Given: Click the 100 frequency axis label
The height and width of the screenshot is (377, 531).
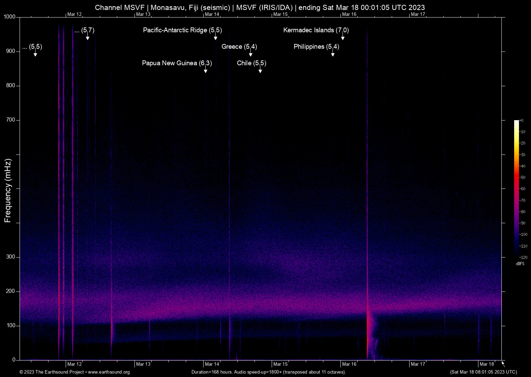Looking at the screenshot, I should click(11, 325).
